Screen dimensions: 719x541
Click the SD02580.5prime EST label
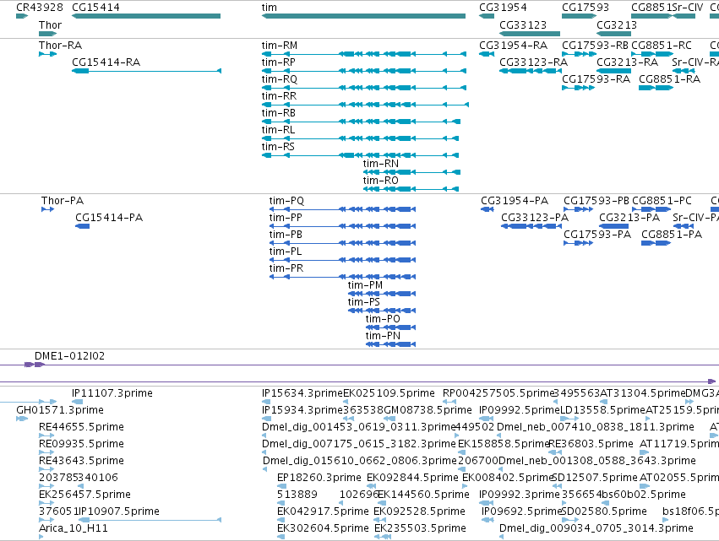604,511
